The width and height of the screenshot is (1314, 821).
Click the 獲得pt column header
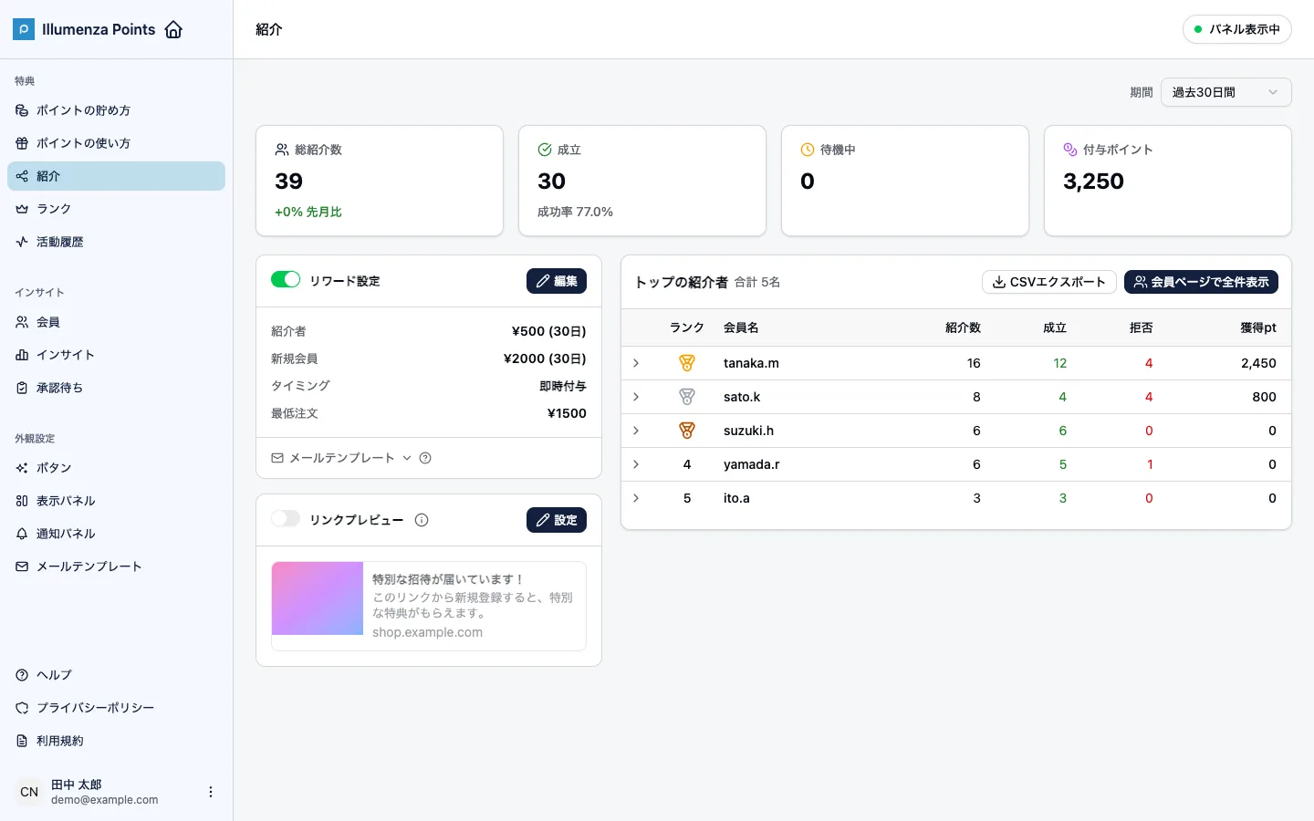(1258, 327)
